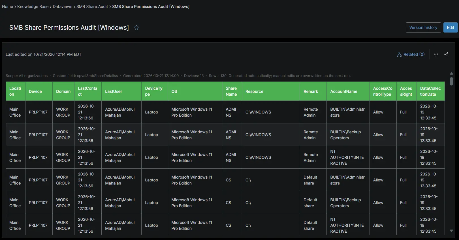Select the Location column header
459x240 pixels.
coord(16,91)
